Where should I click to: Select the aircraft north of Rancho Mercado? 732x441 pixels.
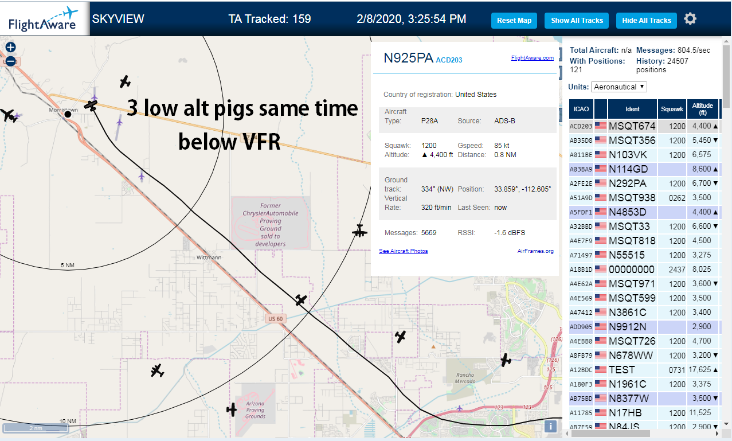click(401, 337)
